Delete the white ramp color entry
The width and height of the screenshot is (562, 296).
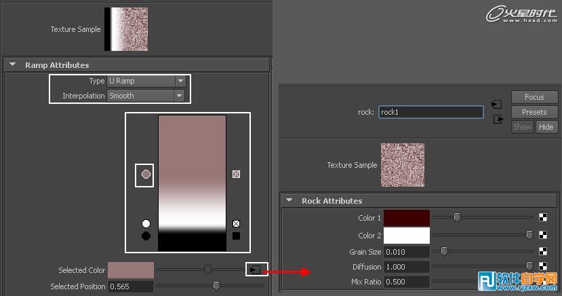click(236, 223)
